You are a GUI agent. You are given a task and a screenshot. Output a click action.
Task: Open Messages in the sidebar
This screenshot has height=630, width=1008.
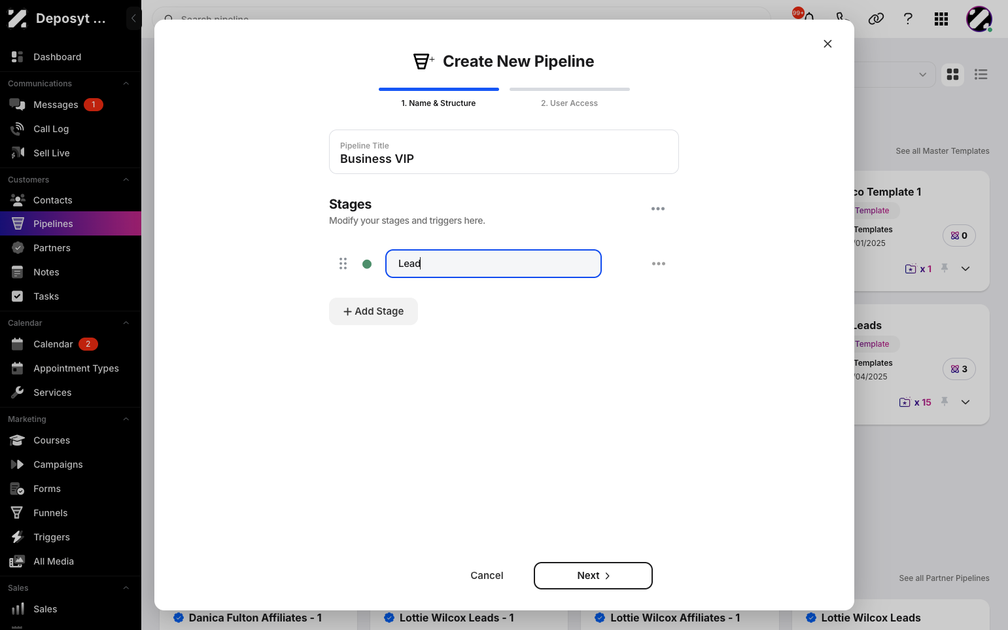click(x=71, y=105)
